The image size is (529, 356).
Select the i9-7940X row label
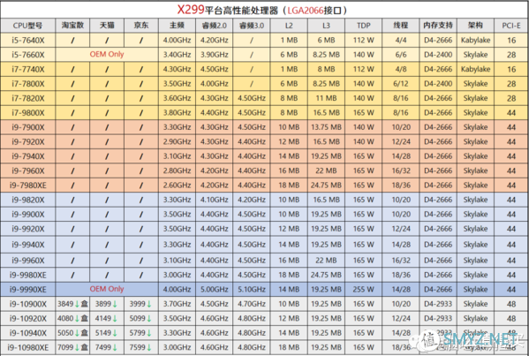click(28, 156)
